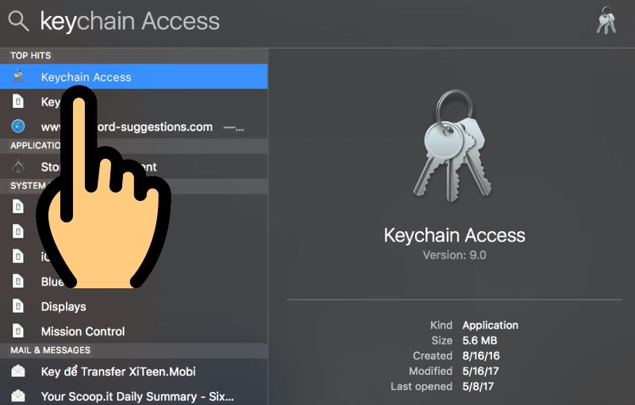This screenshot has height=405, width=635.
Task: Click the Safari compass icon
Action: [x=18, y=126]
